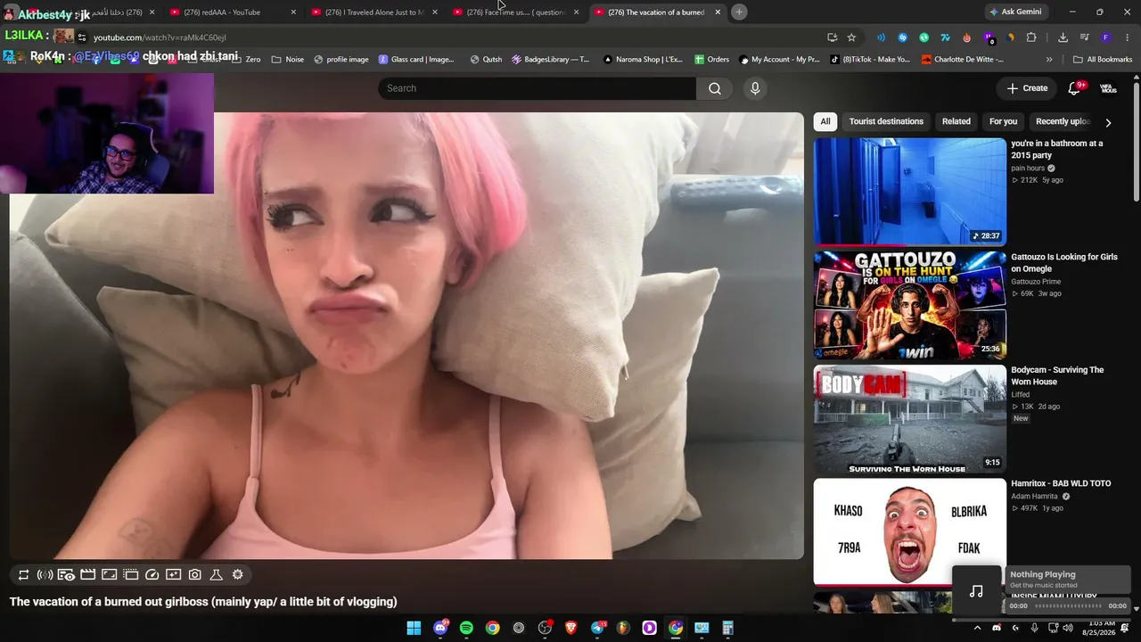Open the 'pain hours' channel link
This screenshot has height=642, width=1141.
click(1028, 168)
